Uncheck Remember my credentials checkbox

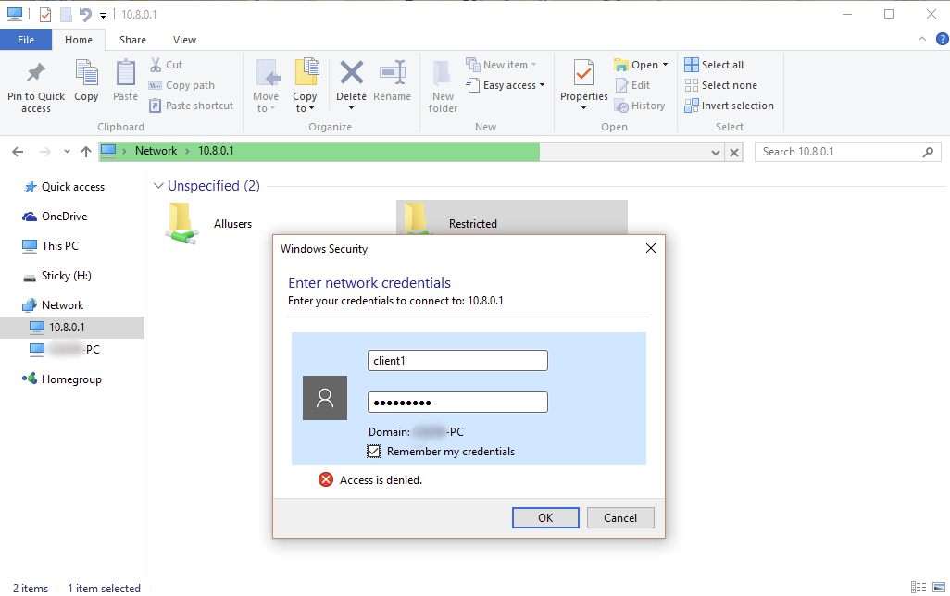pos(374,452)
